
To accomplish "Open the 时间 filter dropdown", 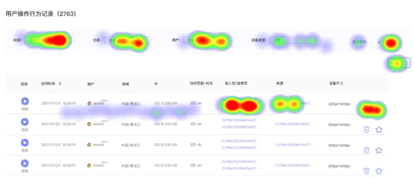I will [48, 40].
